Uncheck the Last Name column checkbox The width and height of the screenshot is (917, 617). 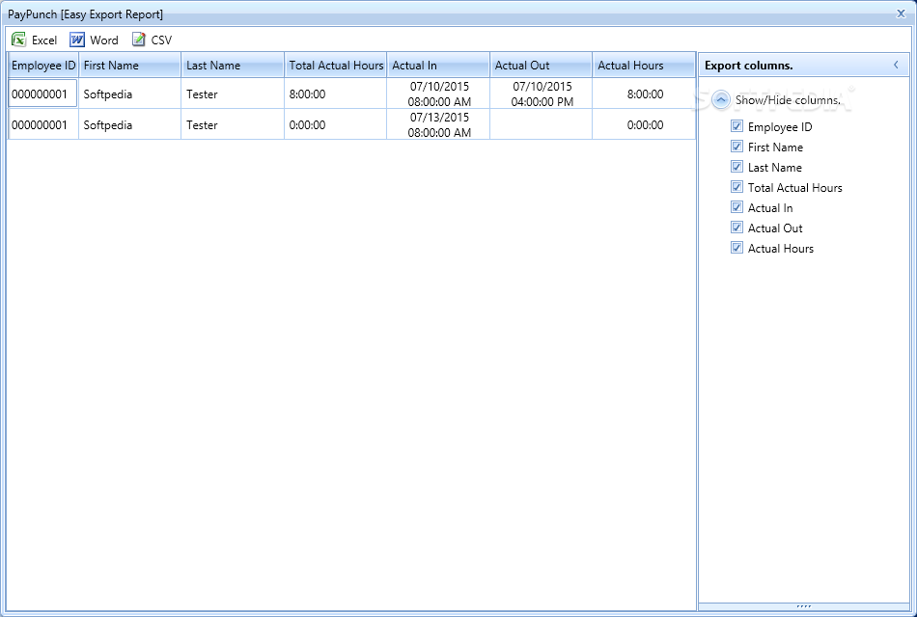[736, 167]
